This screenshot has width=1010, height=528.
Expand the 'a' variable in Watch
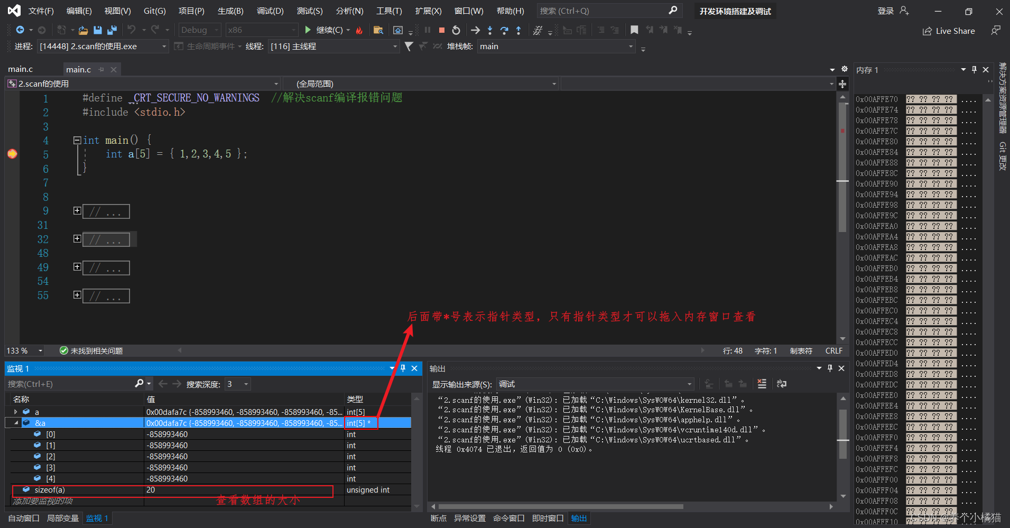pos(15,412)
